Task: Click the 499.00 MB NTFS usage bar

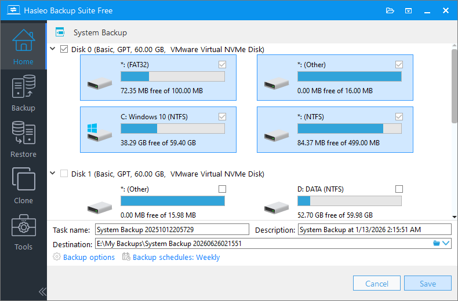Action: click(x=350, y=129)
